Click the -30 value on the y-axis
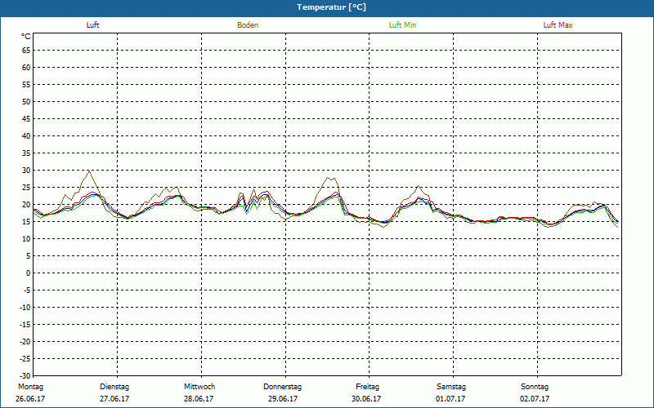The height and width of the screenshot is (408, 654). pos(25,376)
